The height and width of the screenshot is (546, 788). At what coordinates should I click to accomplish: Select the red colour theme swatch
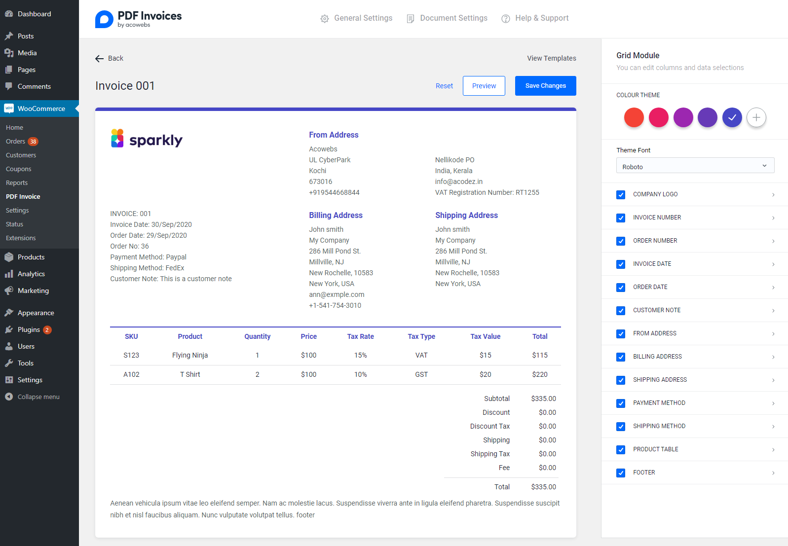634,117
